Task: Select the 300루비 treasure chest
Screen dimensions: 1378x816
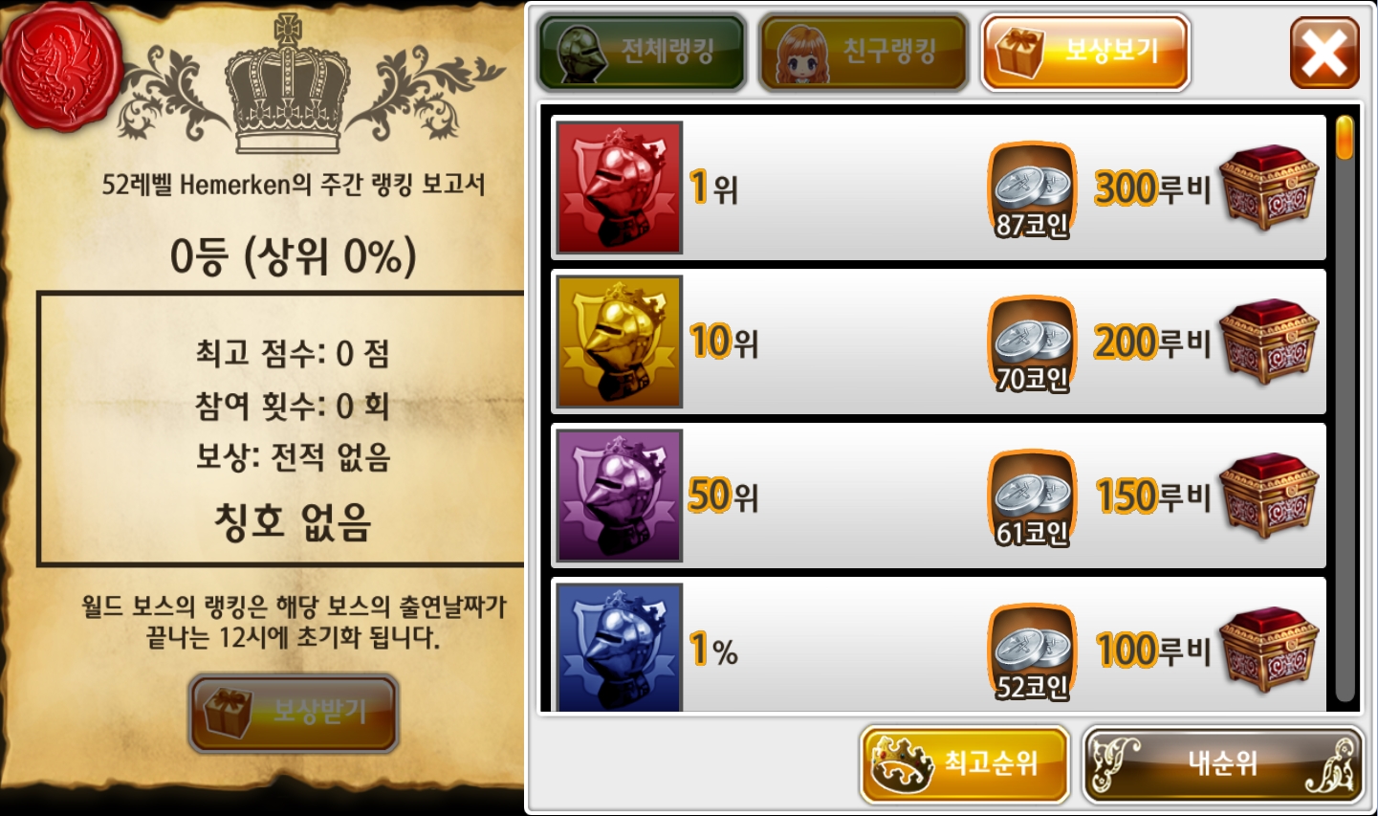Action: click(1269, 187)
